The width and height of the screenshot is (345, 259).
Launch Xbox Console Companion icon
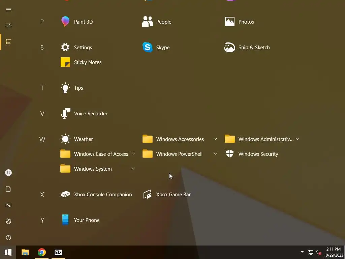(65, 195)
